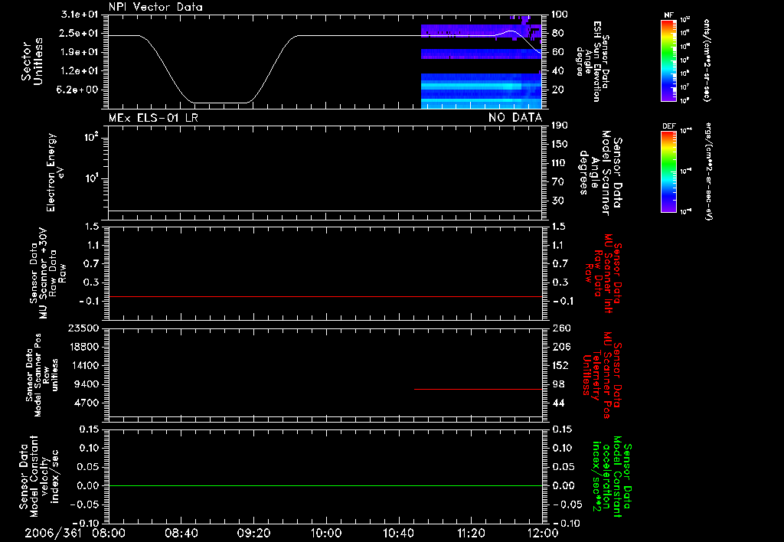
Task: Click the 08:00 time axis label
Action: pos(108,533)
